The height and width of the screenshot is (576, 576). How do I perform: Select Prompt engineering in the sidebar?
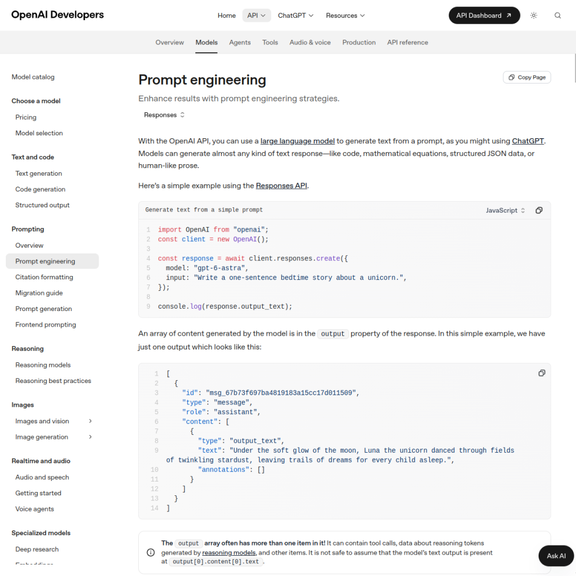[52, 261]
